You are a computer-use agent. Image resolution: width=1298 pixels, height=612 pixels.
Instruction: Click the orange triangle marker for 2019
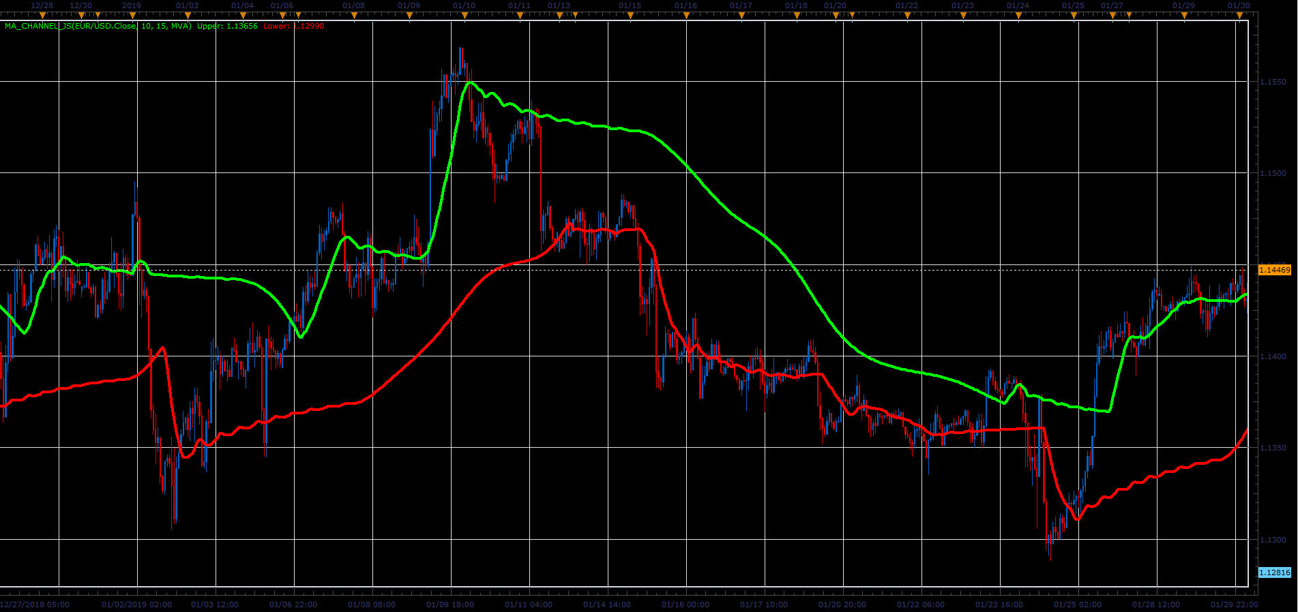click(x=132, y=15)
